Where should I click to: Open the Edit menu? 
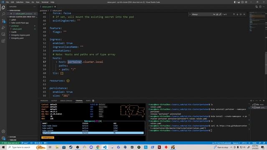13,2
